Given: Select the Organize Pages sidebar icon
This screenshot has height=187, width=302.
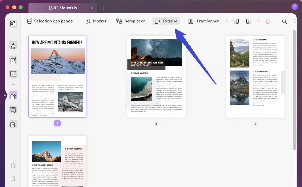Looking at the screenshot, I should (13, 96).
